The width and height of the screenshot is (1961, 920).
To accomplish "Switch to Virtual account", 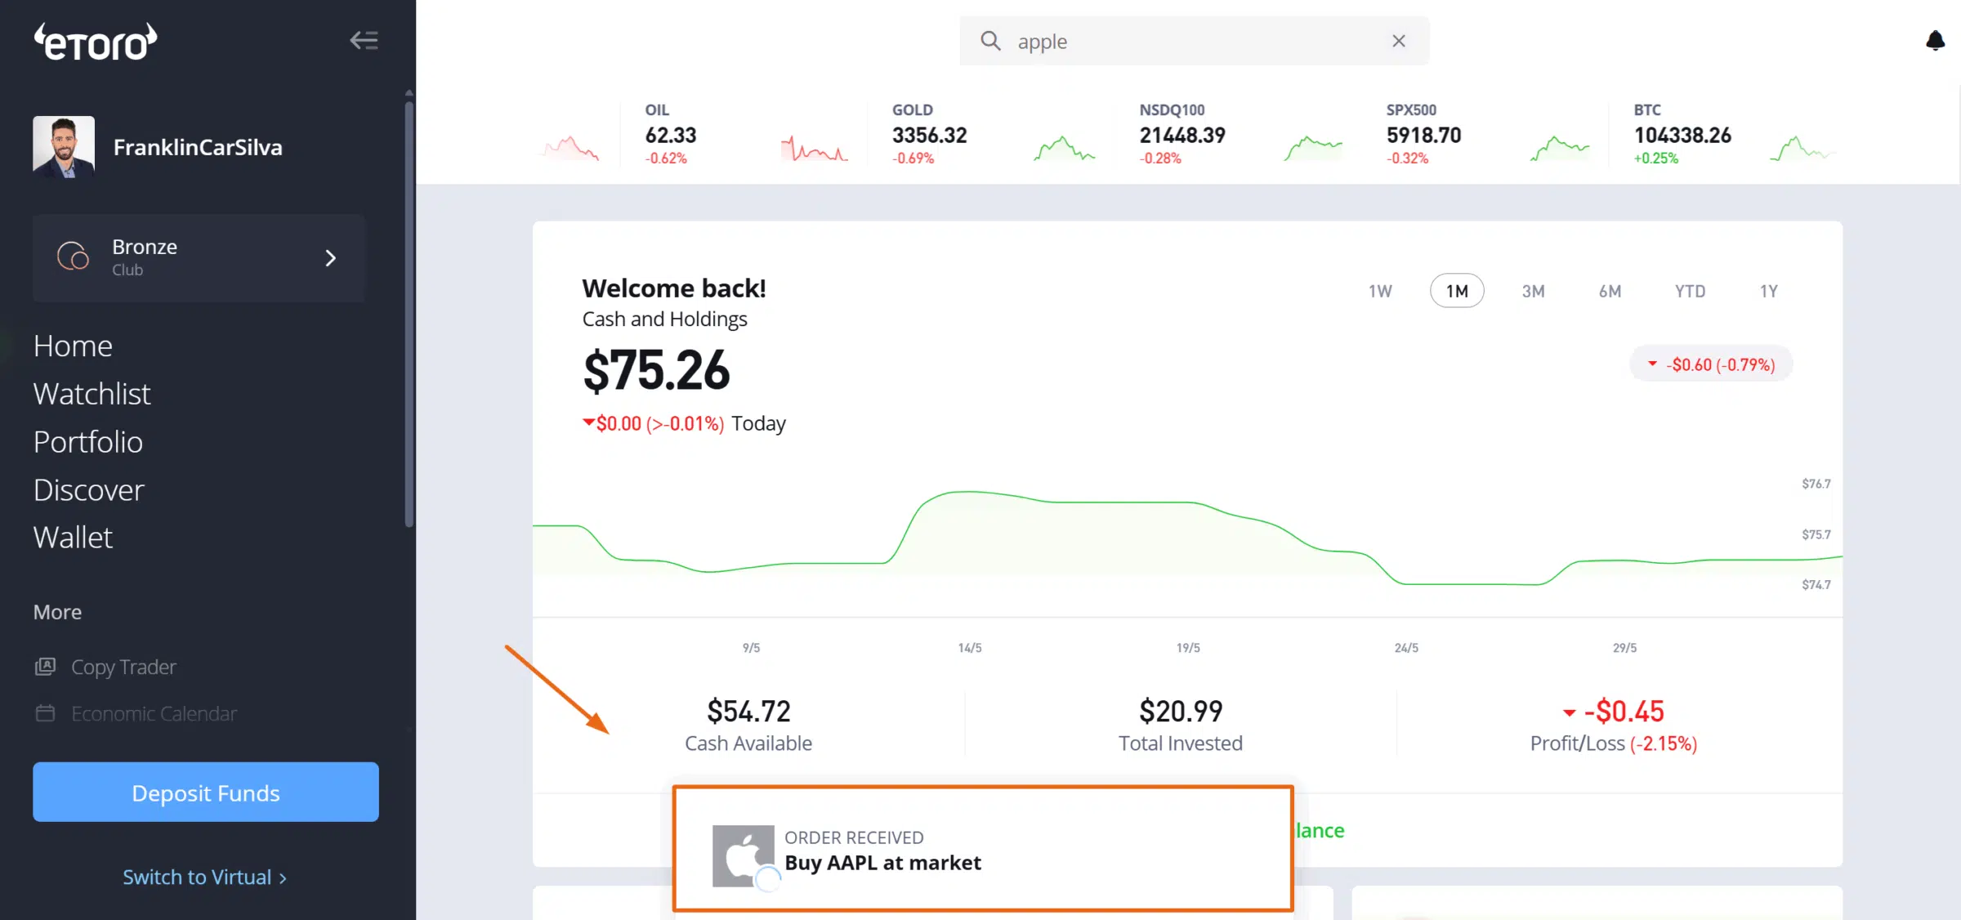I will tap(204, 877).
